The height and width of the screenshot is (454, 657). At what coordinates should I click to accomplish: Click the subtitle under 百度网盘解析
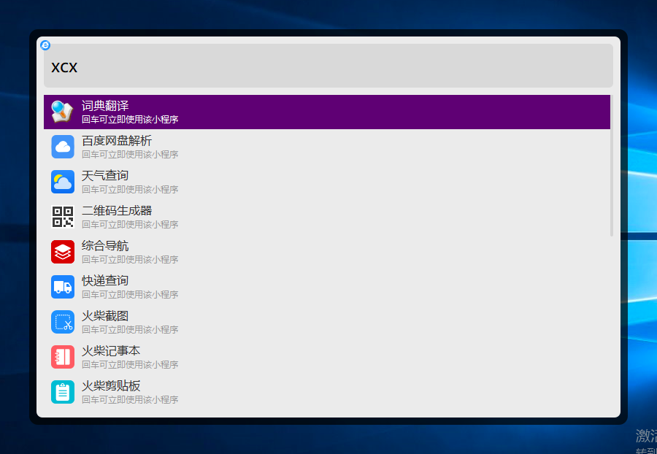(130, 155)
